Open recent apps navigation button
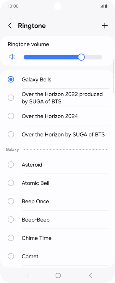The image size is (115, 283). [26, 275]
